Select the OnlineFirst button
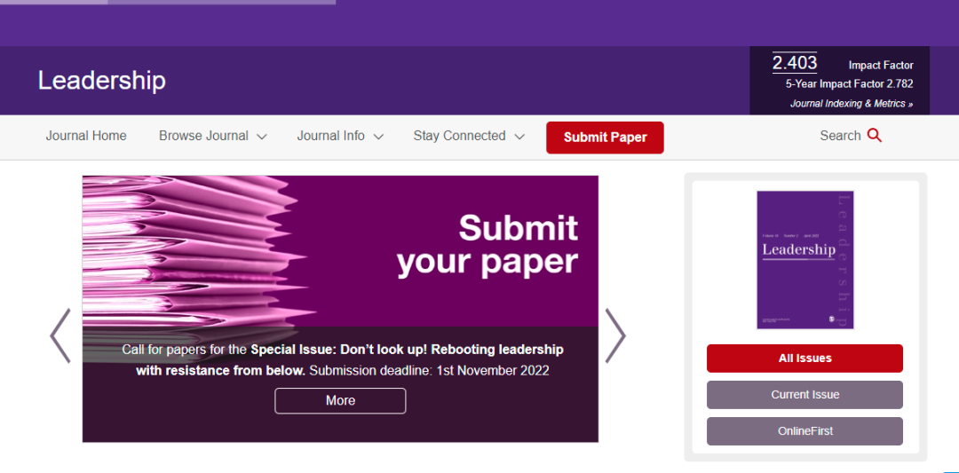The image size is (959, 473). click(x=804, y=431)
